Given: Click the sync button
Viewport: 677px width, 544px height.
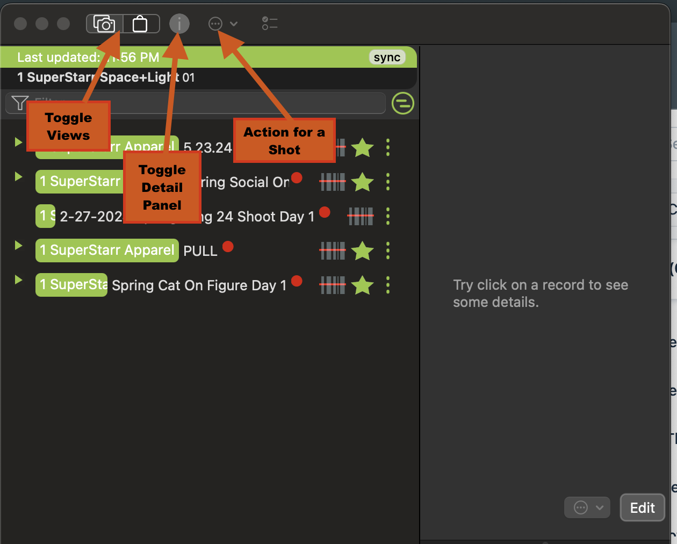Looking at the screenshot, I should coord(387,58).
